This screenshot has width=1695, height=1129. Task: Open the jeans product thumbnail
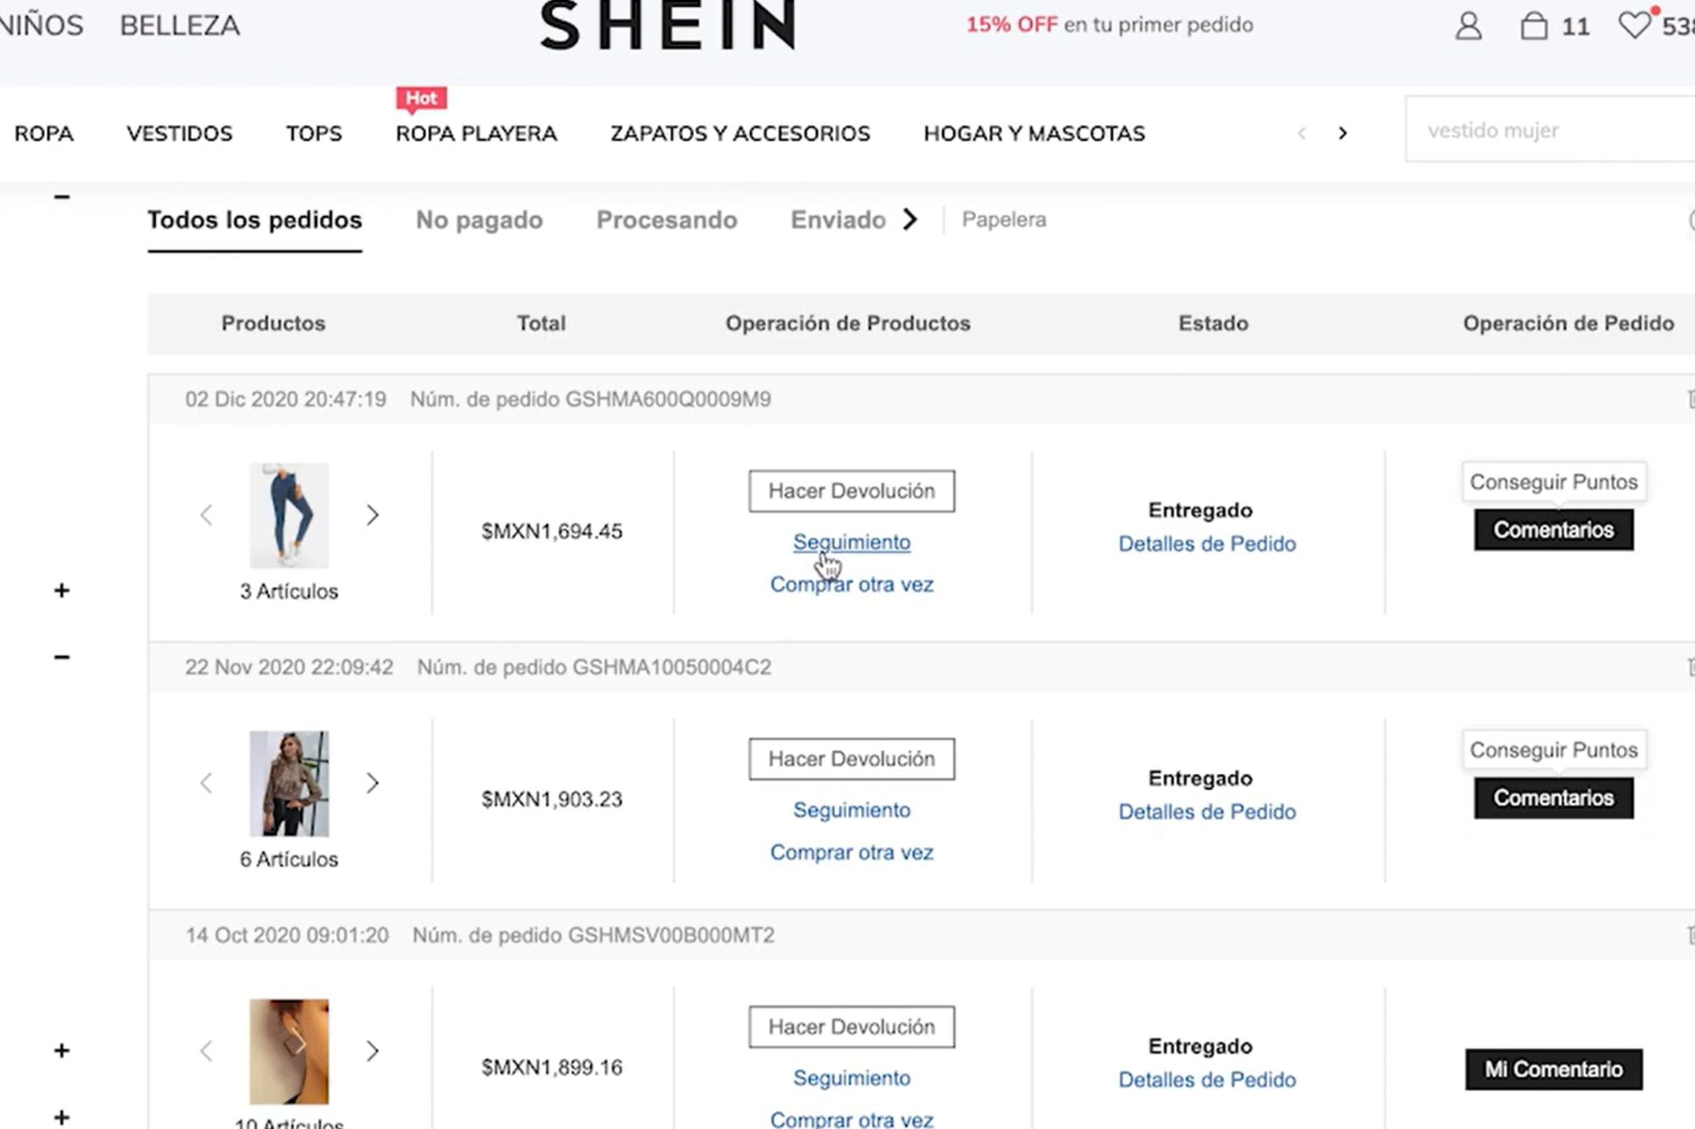[x=289, y=515]
